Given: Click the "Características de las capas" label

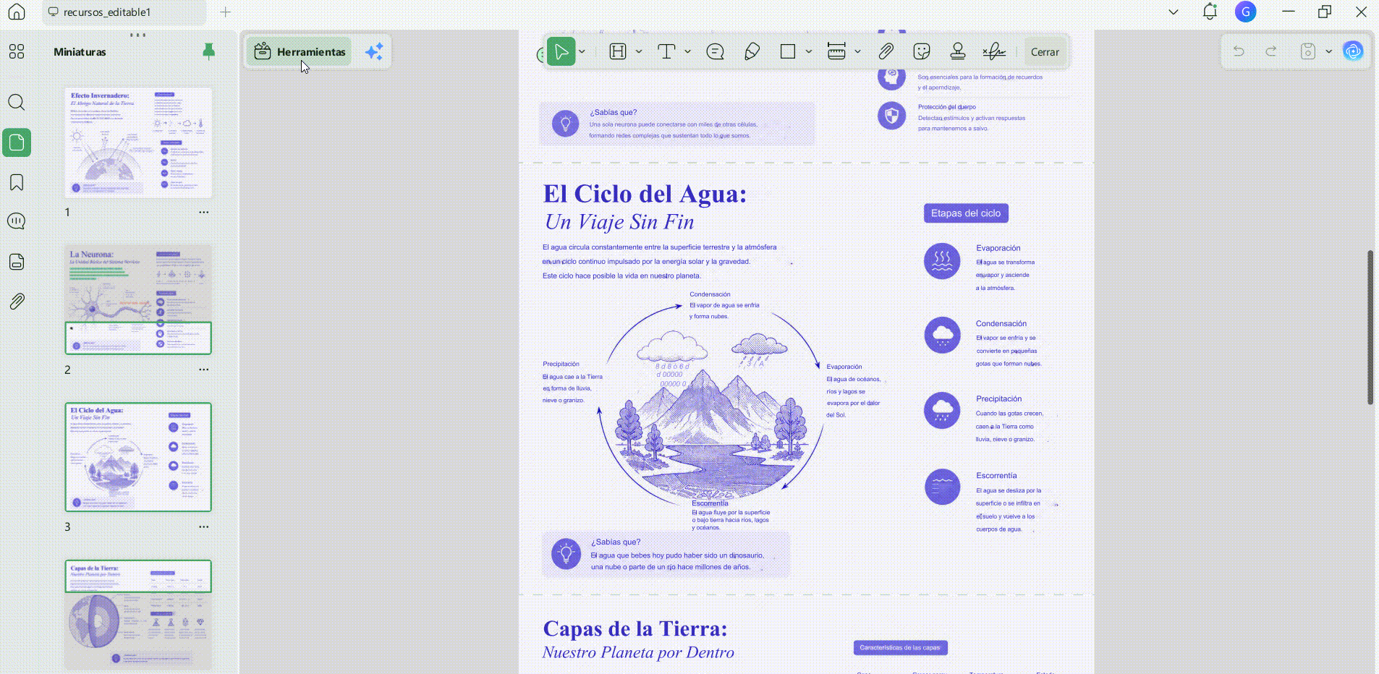Looking at the screenshot, I should coord(900,648).
